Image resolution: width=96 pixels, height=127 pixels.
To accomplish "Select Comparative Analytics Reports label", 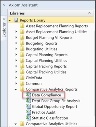I will click(x=52, y=89).
